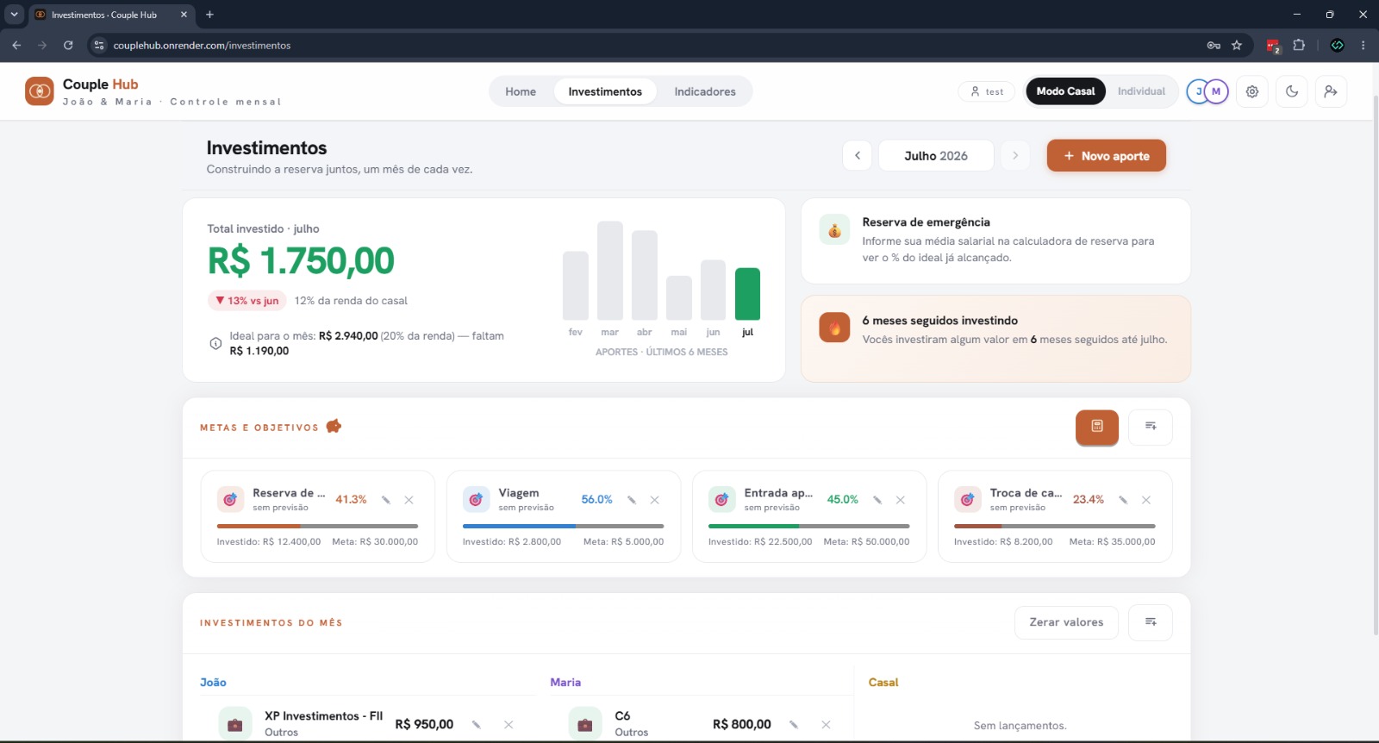The image size is (1379, 743).
Task: Switch to Home tab
Action: coord(521,91)
